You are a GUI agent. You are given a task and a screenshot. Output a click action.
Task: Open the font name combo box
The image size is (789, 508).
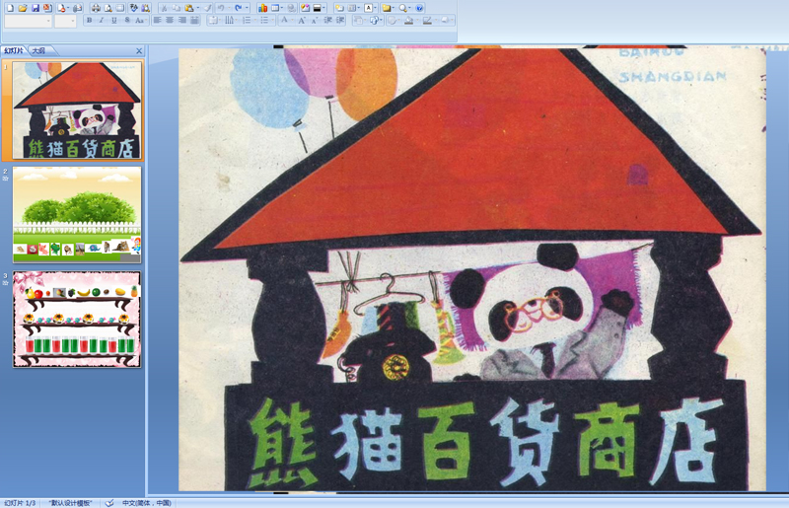coord(29,21)
